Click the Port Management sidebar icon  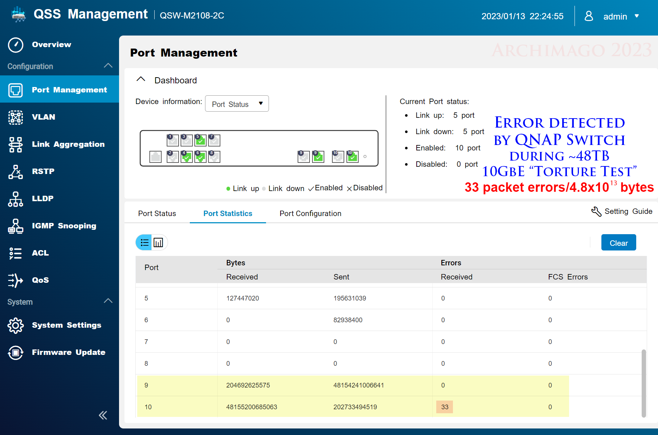pyautogui.click(x=16, y=90)
